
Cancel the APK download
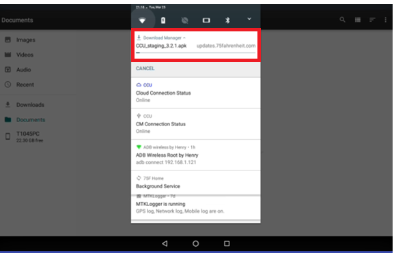[x=145, y=68]
